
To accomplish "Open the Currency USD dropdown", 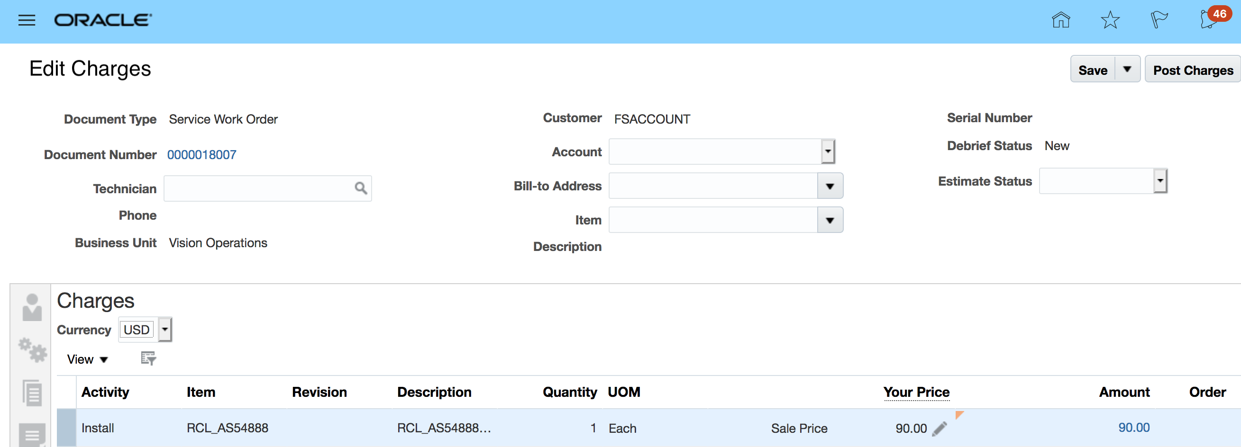I will [165, 330].
